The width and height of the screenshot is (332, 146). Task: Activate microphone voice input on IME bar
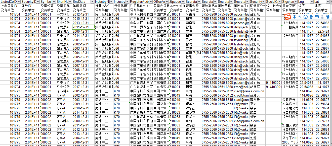click(311, 17)
